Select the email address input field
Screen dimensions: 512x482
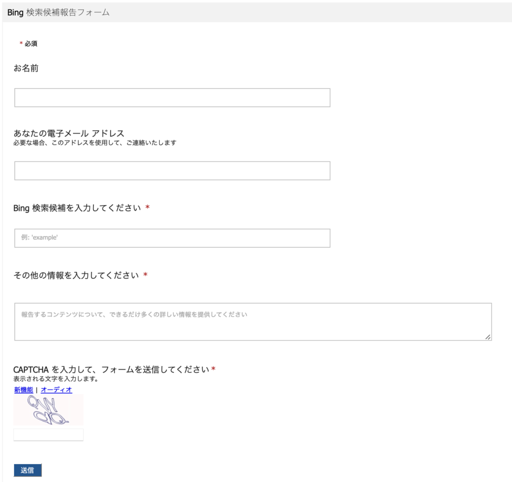click(172, 170)
